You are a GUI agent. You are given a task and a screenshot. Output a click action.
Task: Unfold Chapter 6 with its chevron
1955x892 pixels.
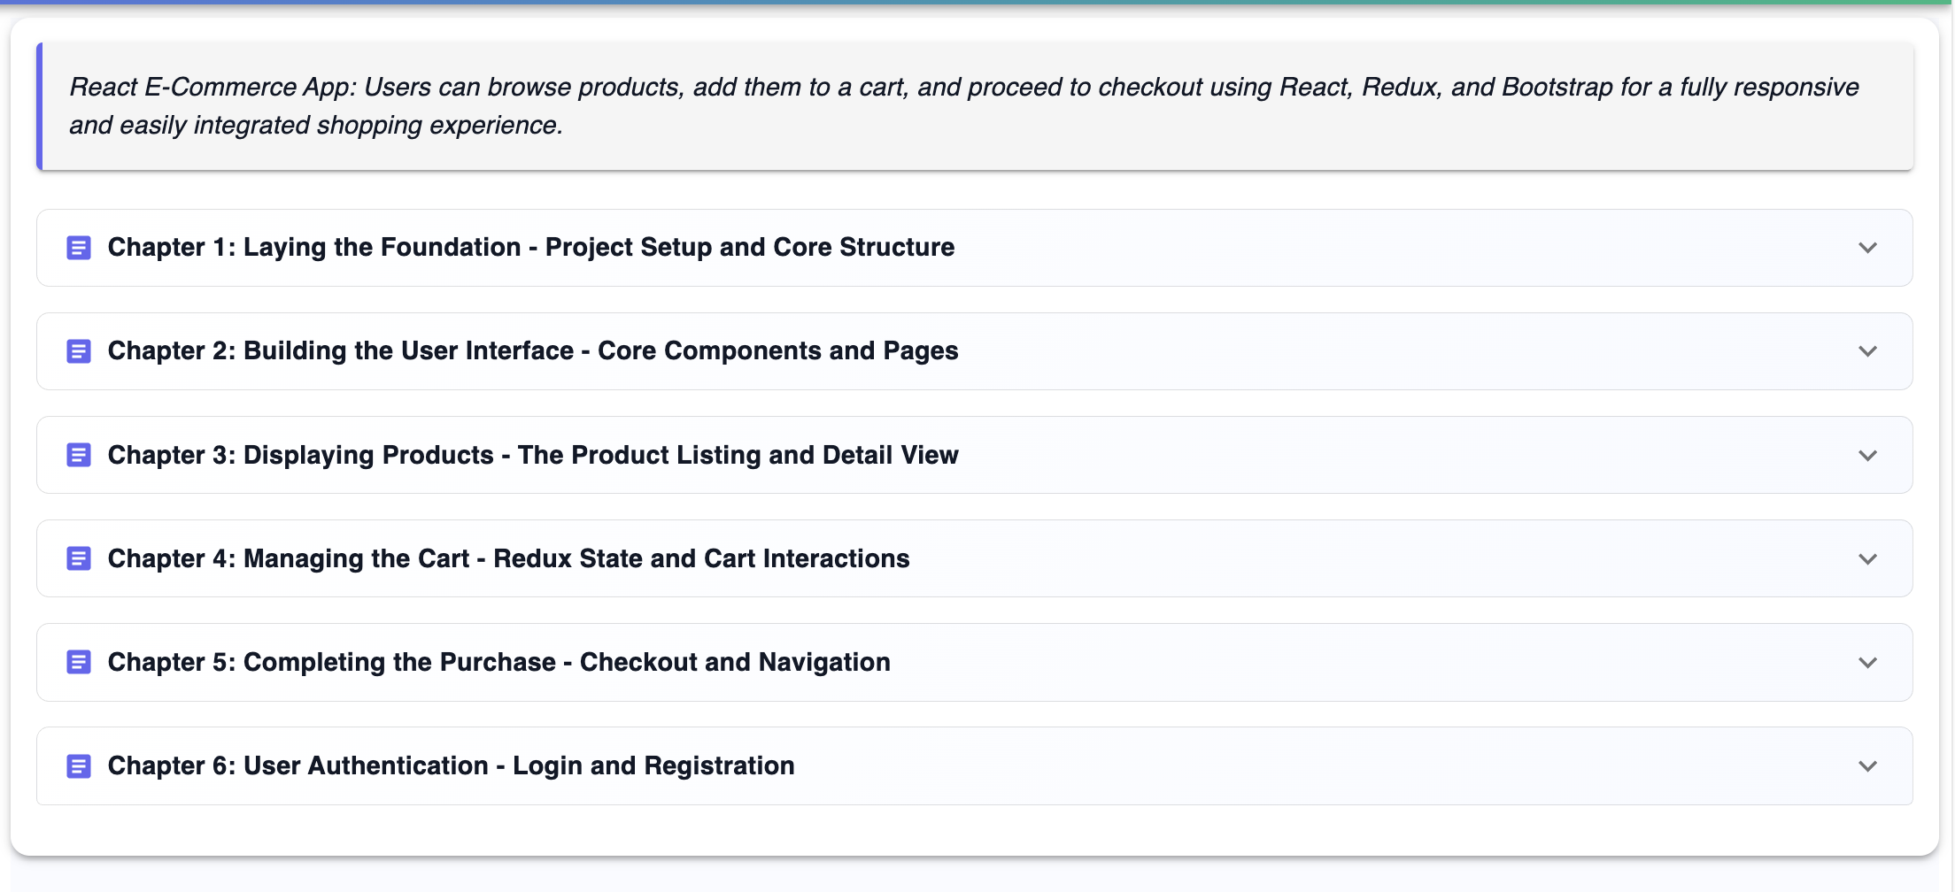point(1867,766)
